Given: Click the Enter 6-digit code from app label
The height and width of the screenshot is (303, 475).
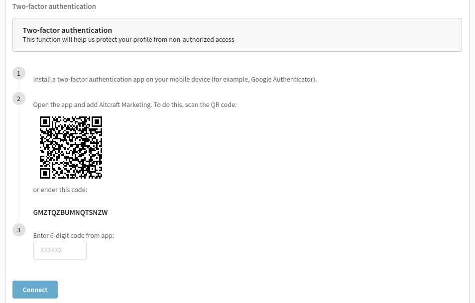Looking at the screenshot, I should tap(74, 235).
